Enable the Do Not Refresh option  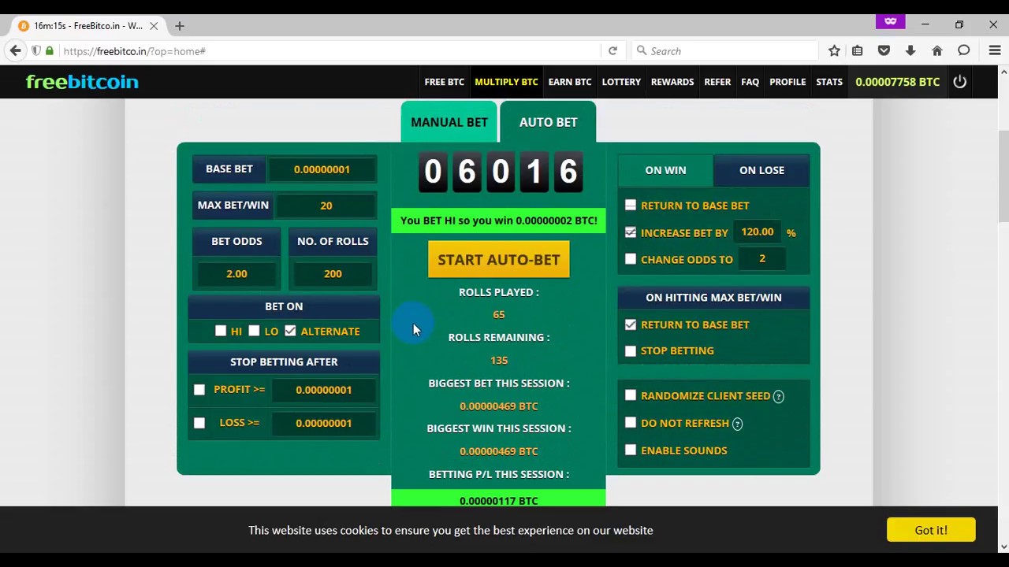click(x=631, y=423)
